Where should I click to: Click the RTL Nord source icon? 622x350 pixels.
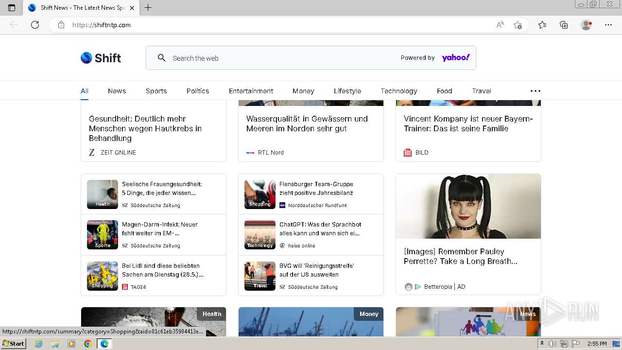[250, 153]
